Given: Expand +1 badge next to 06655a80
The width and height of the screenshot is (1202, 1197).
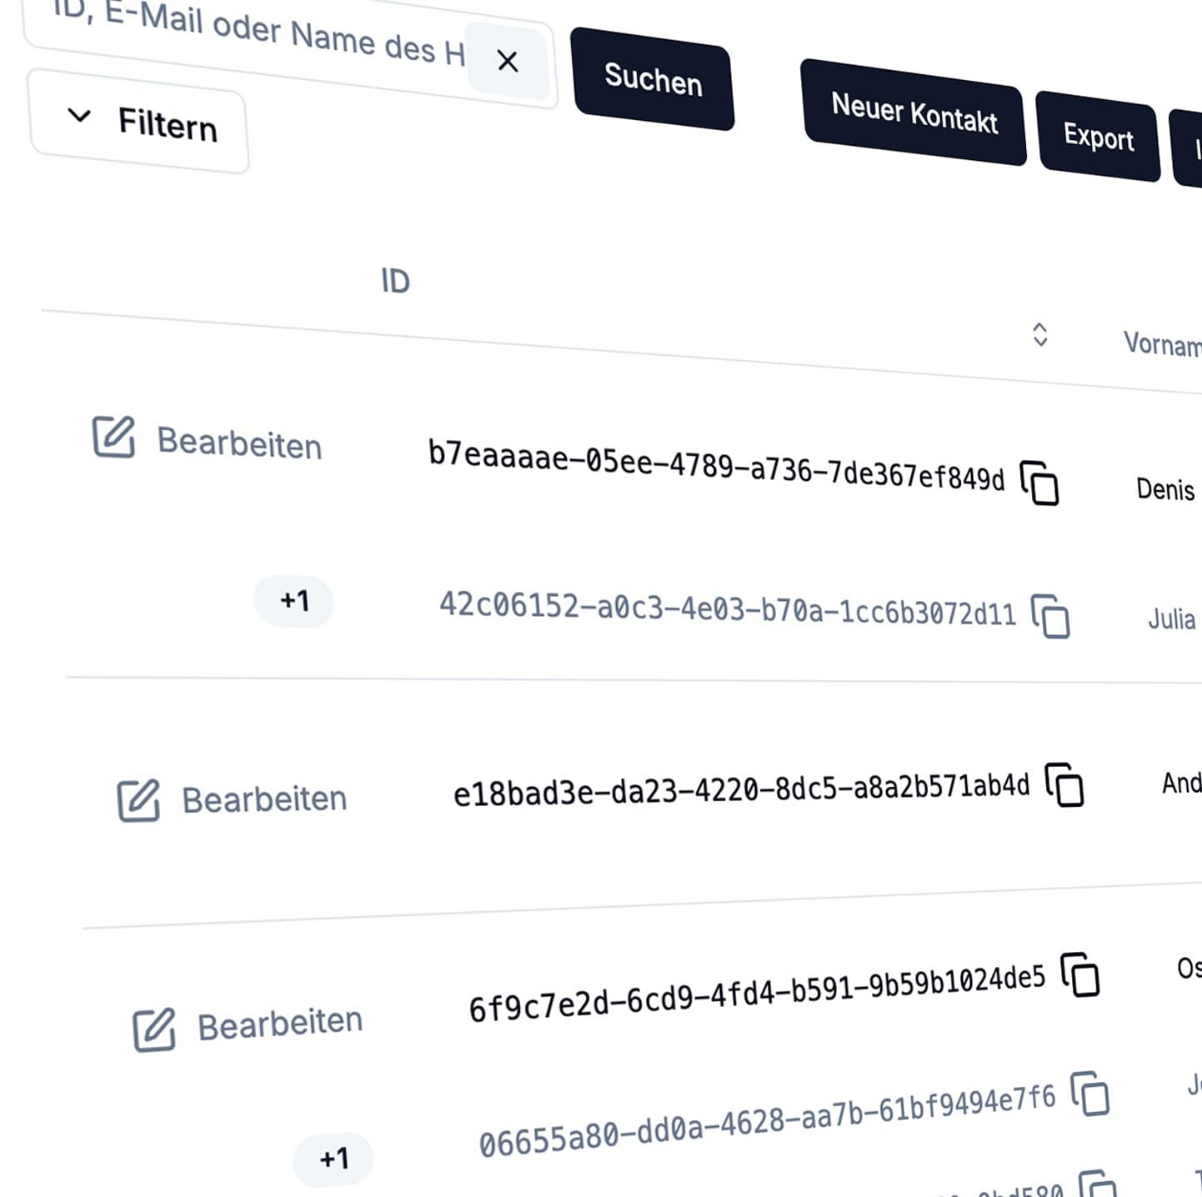Looking at the screenshot, I should [x=333, y=1158].
